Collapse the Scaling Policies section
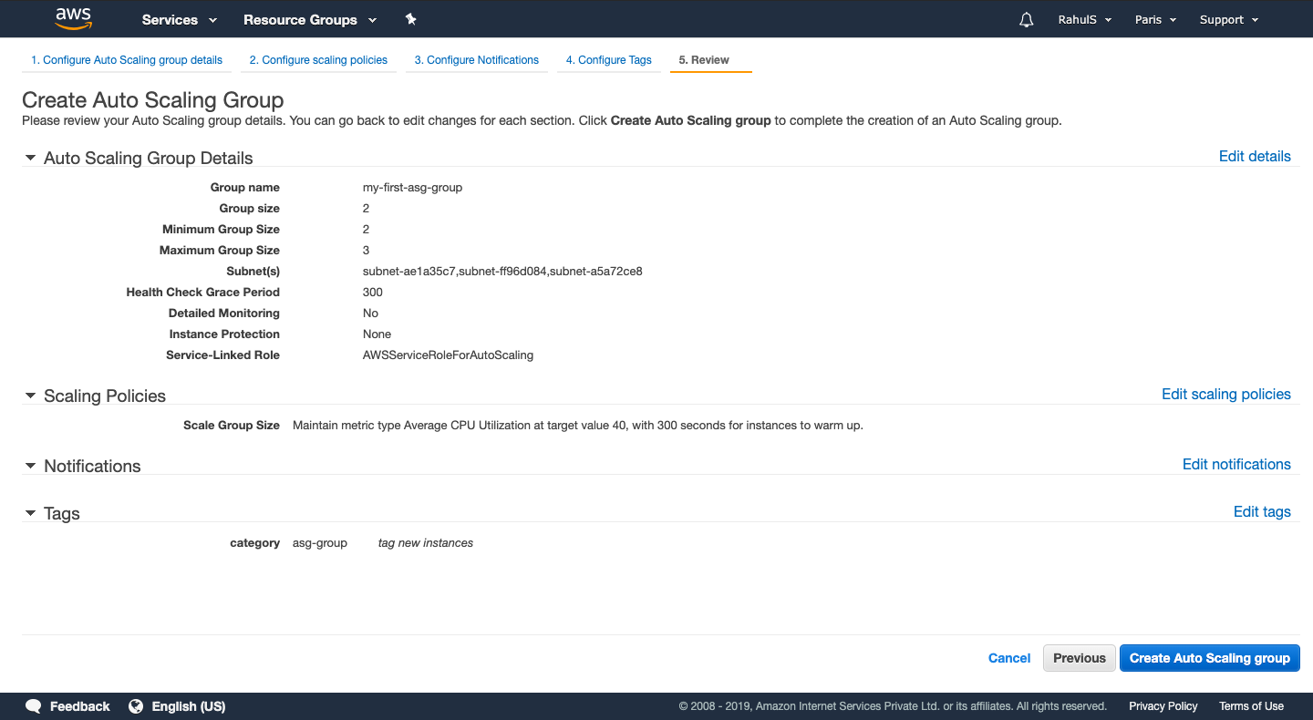The width and height of the screenshot is (1313, 720). [x=30, y=396]
